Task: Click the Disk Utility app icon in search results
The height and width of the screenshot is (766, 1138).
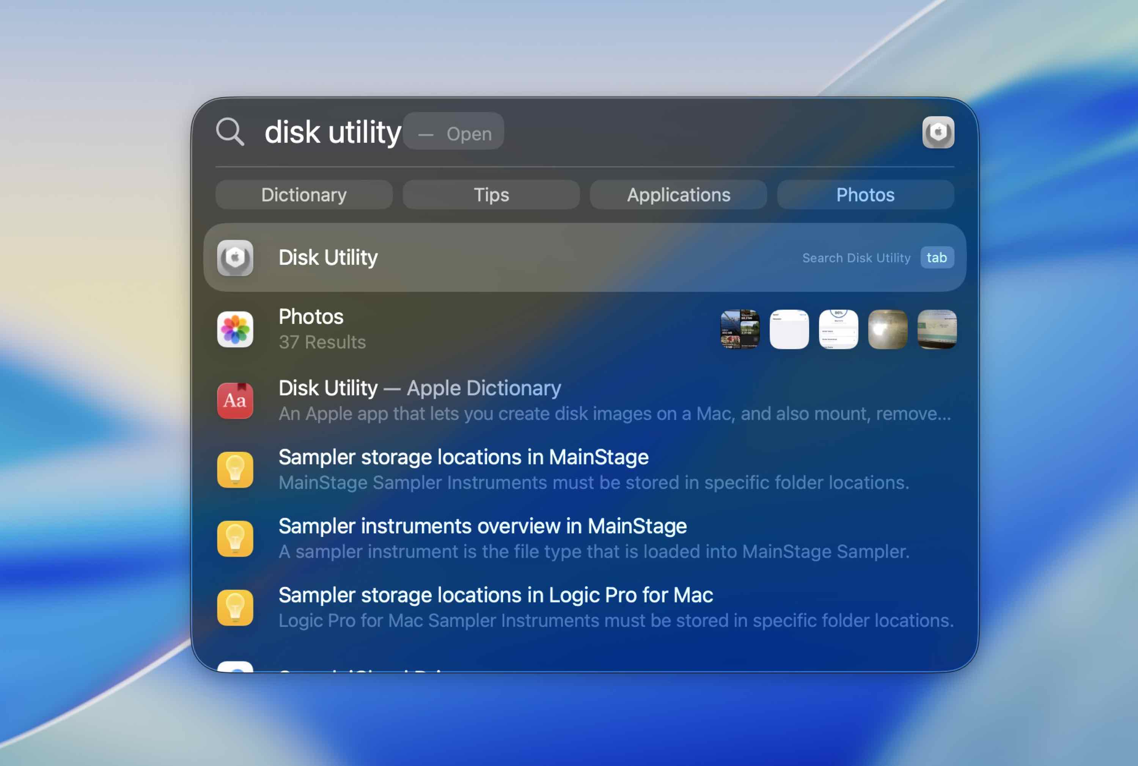Action: [236, 258]
